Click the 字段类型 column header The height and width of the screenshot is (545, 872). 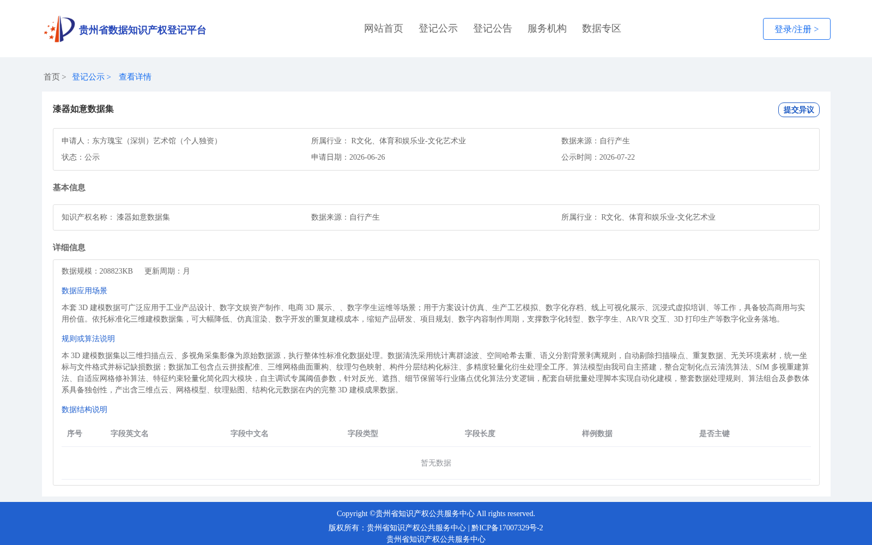(363, 433)
